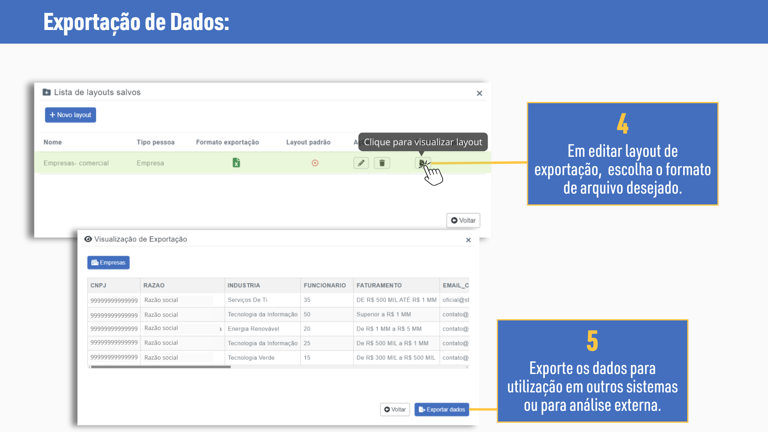Viewport: 768px width, 432px height.
Task: Click the Formato exportação column header
Action: click(x=227, y=142)
